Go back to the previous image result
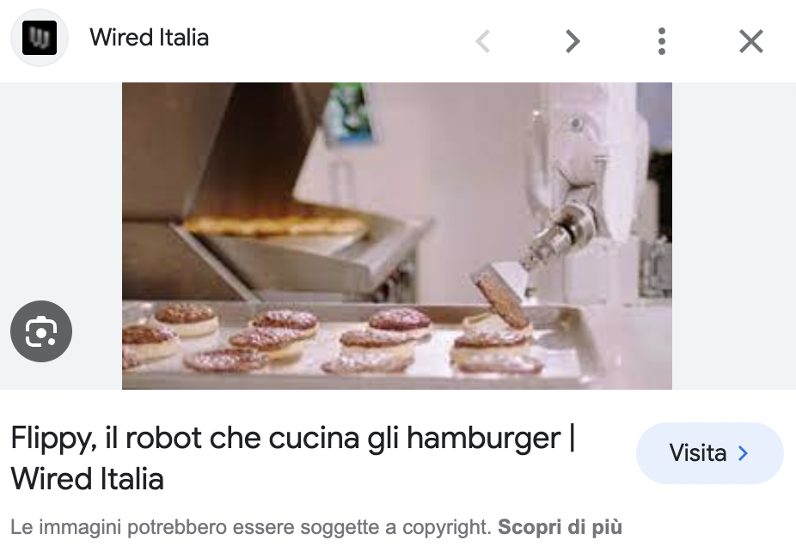 483,41
